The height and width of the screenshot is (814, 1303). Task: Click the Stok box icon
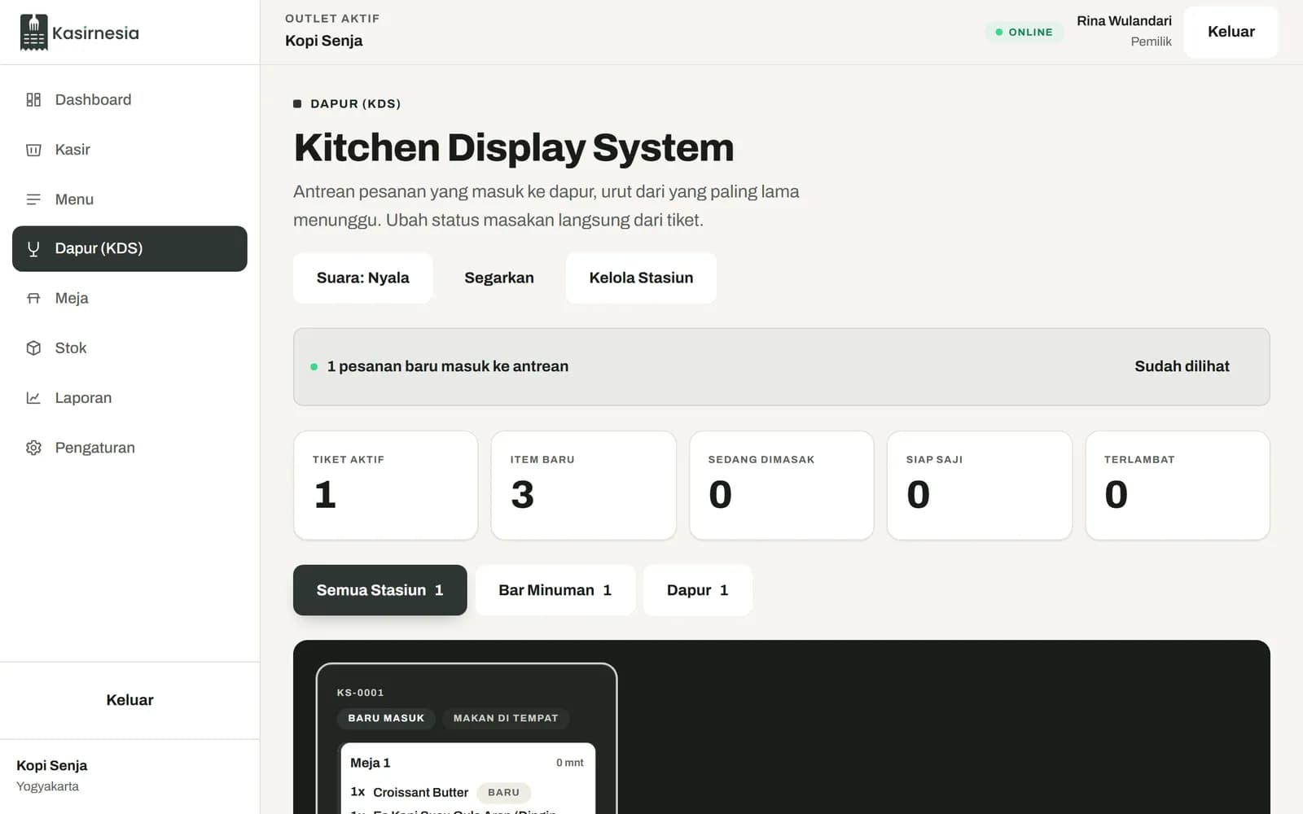33,348
